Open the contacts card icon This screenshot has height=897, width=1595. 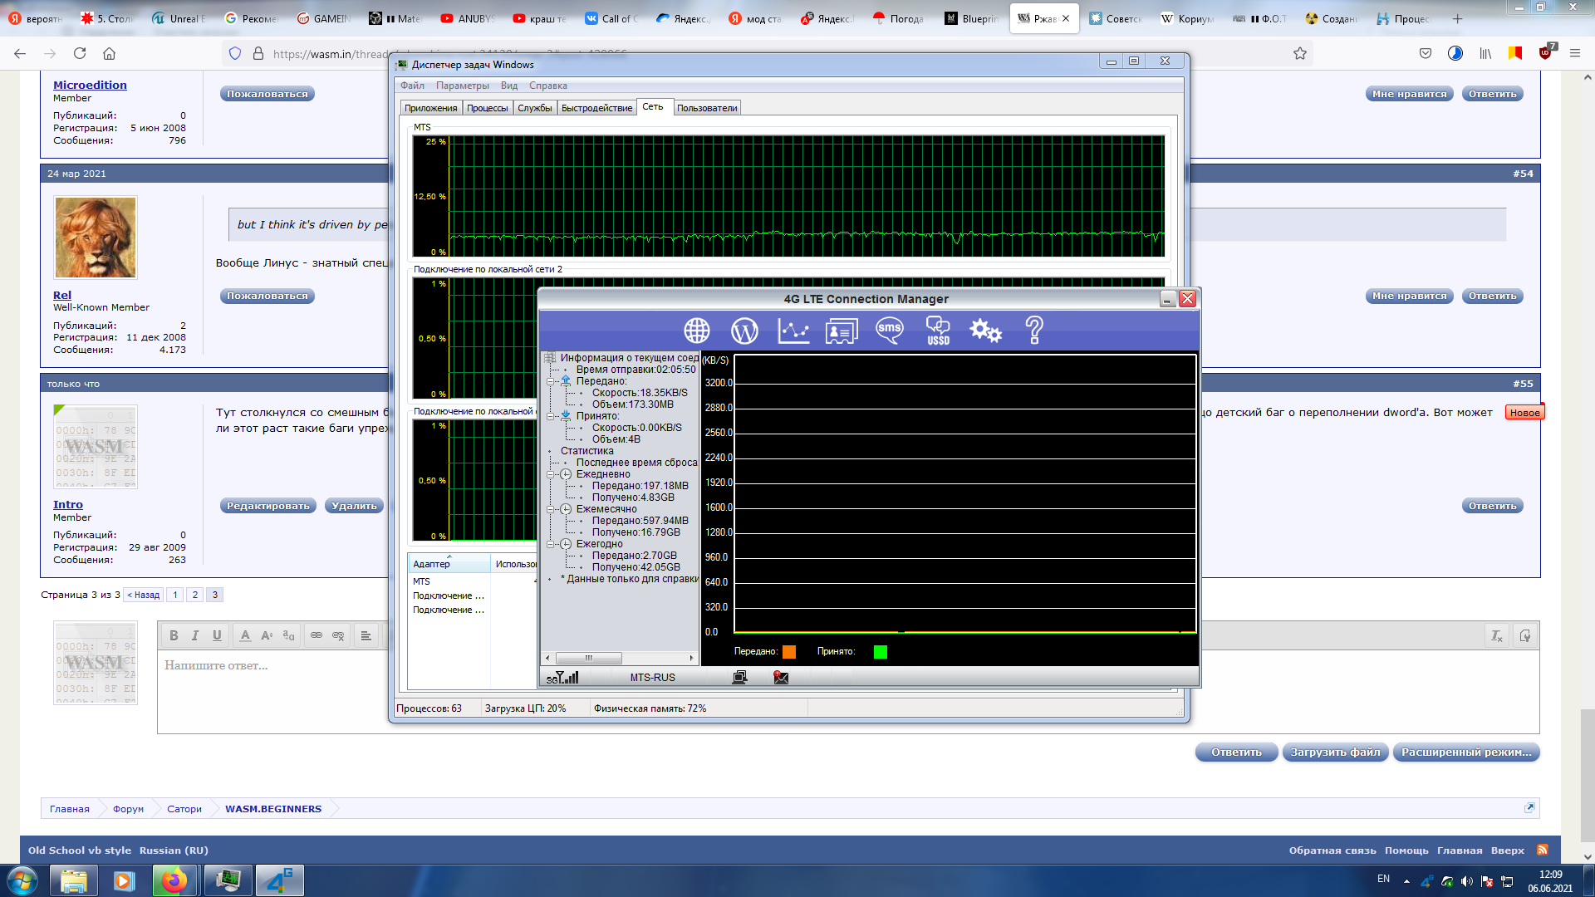point(841,331)
